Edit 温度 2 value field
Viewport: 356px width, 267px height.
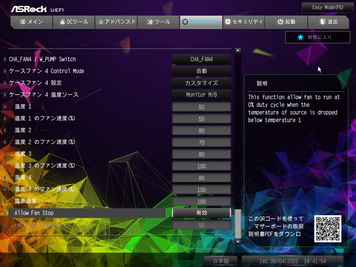pos(201,131)
